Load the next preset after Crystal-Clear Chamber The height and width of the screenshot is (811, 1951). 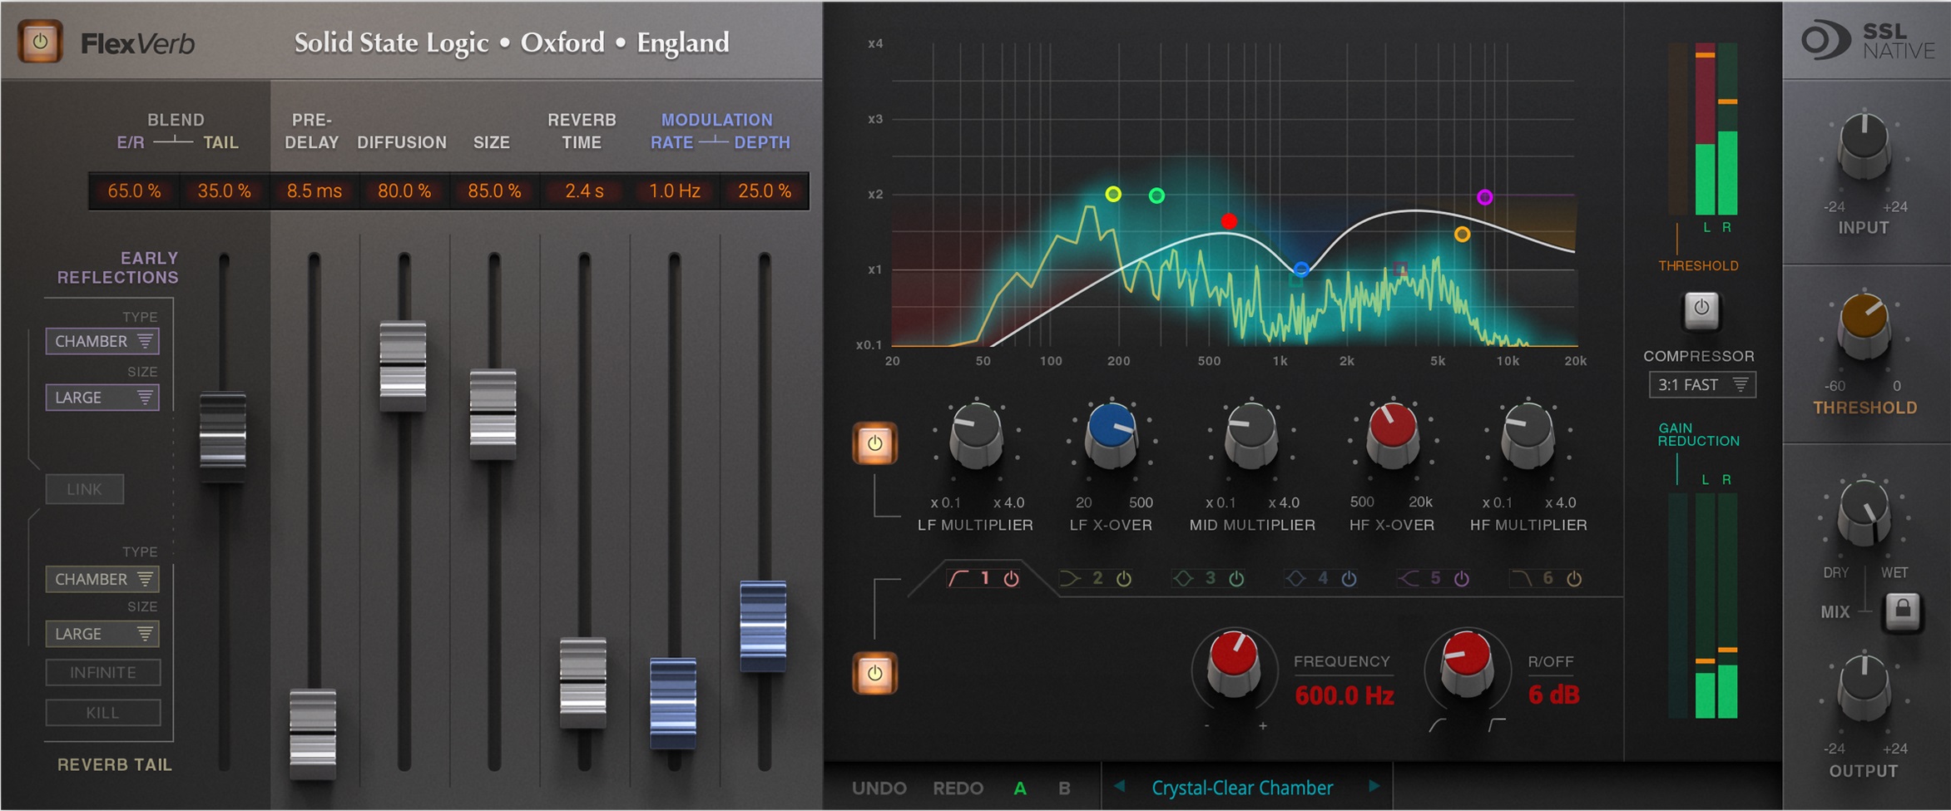click(1372, 787)
